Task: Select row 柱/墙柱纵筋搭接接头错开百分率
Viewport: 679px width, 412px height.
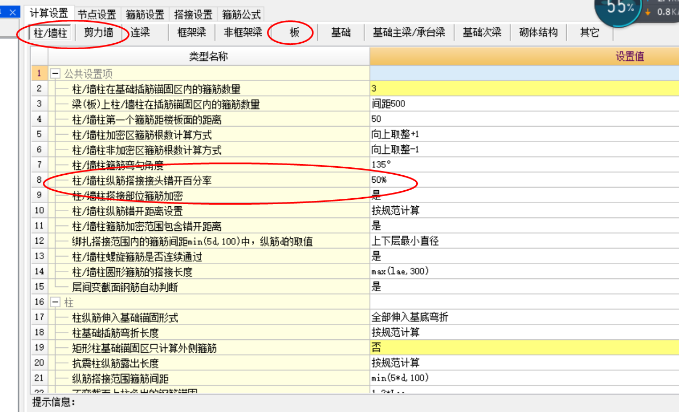Action: (142, 181)
